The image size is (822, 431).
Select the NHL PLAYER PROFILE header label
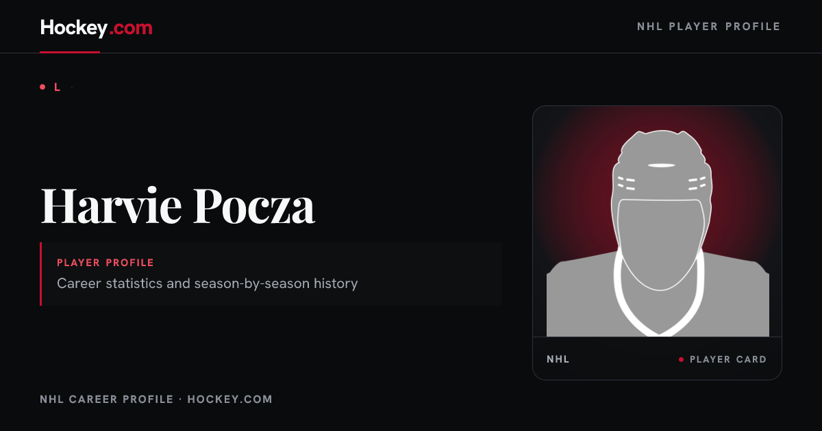tap(709, 27)
